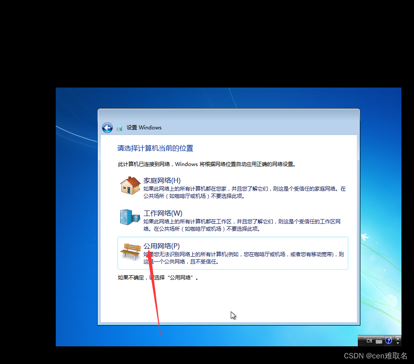The image size is (414, 364).
Task: Click the text 如果不确定，请选择“公用网络”。
Action: (x=158, y=278)
